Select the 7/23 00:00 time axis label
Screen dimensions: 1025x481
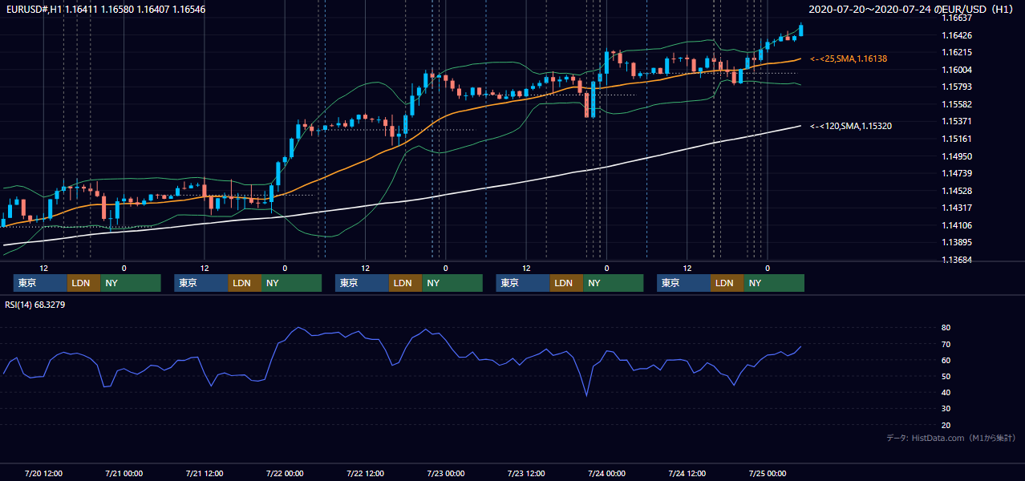pyautogui.click(x=445, y=473)
